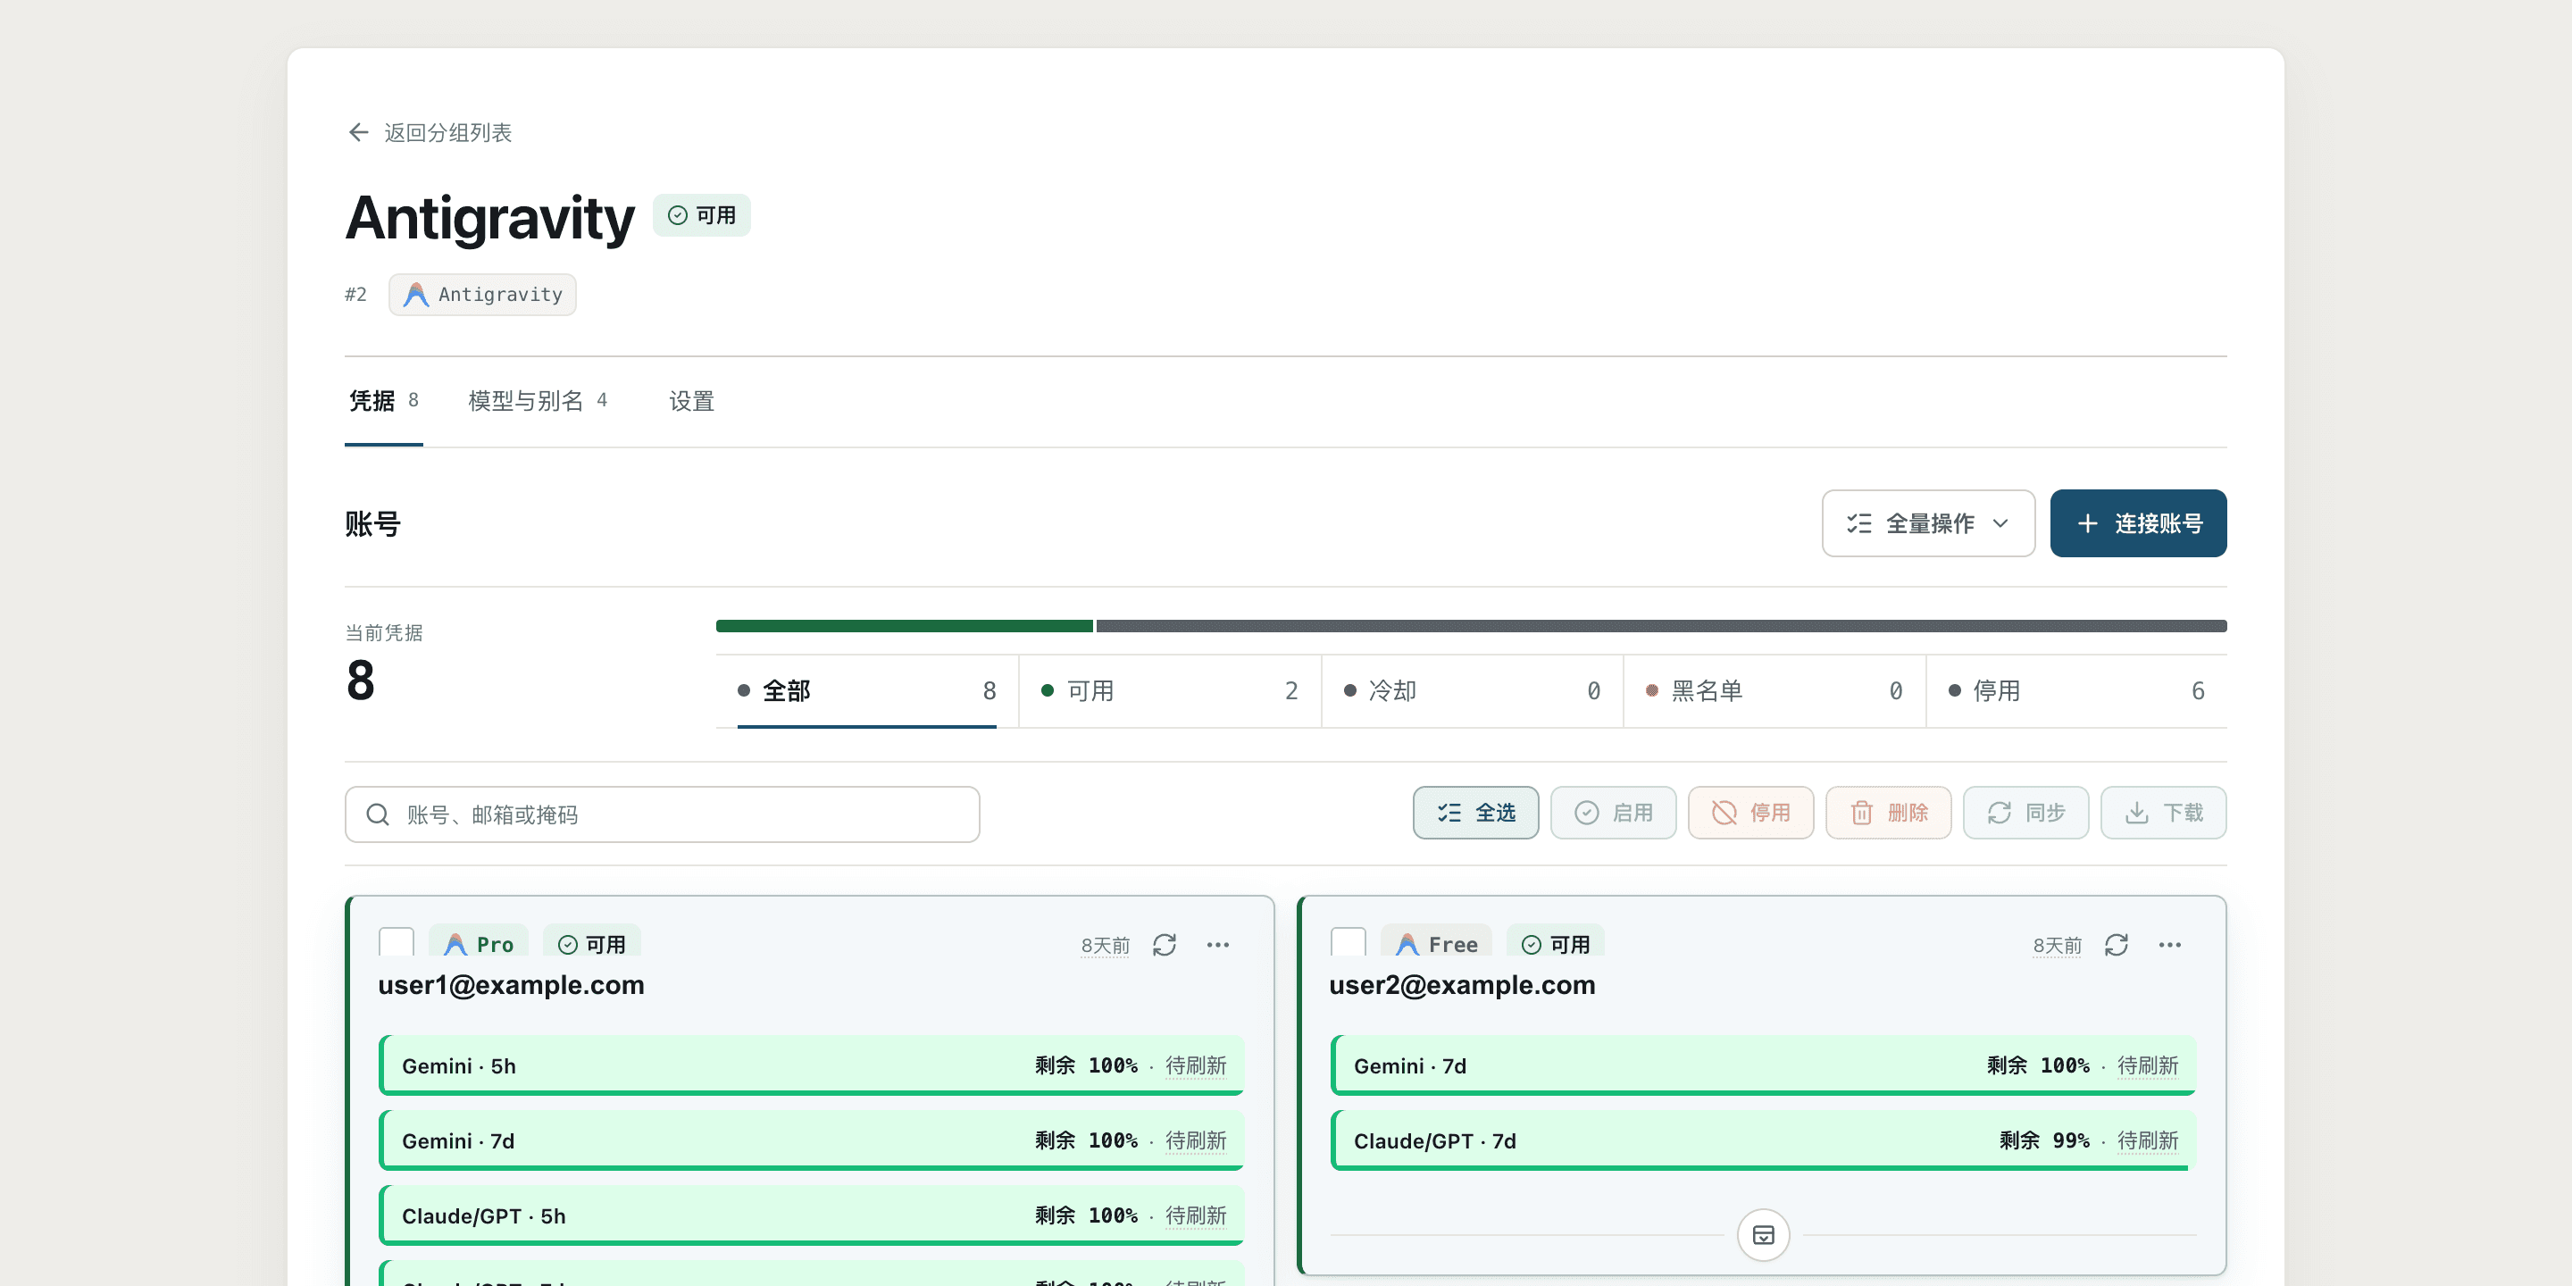Click 待刷新 on user2 Claude/GPT row
Viewport: 2572px width, 1286px height.
2148,1140
